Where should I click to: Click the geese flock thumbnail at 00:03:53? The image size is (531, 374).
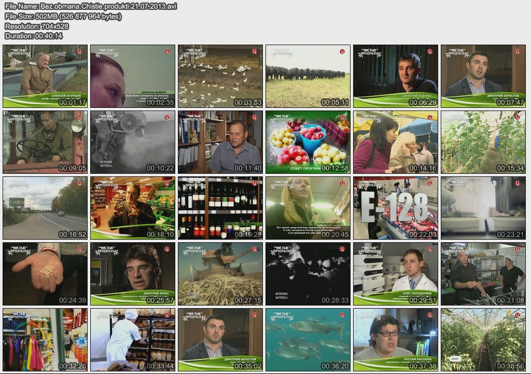pyautogui.click(x=220, y=76)
